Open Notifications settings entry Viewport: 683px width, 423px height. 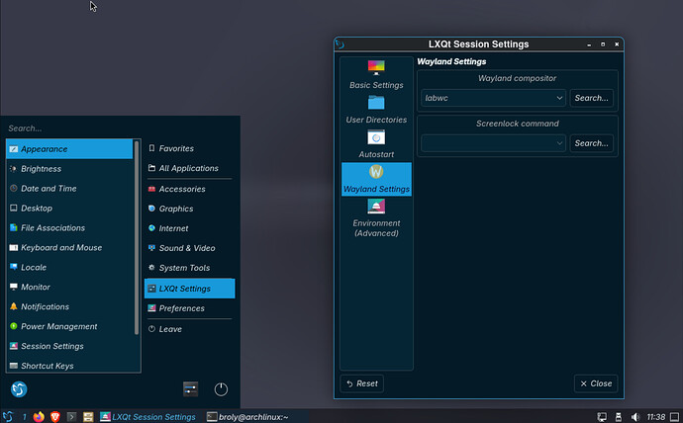click(69, 306)
